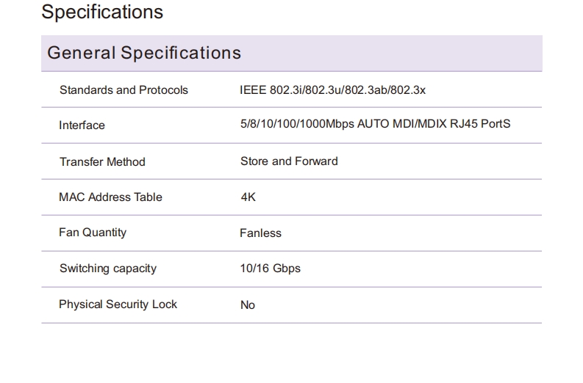Click the Transfer Method label
This screenshot has width=583, height=383.
tap(102, 162)
